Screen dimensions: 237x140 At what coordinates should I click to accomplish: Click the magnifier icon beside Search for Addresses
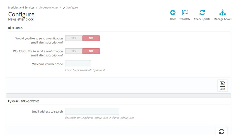click(9, 101)
